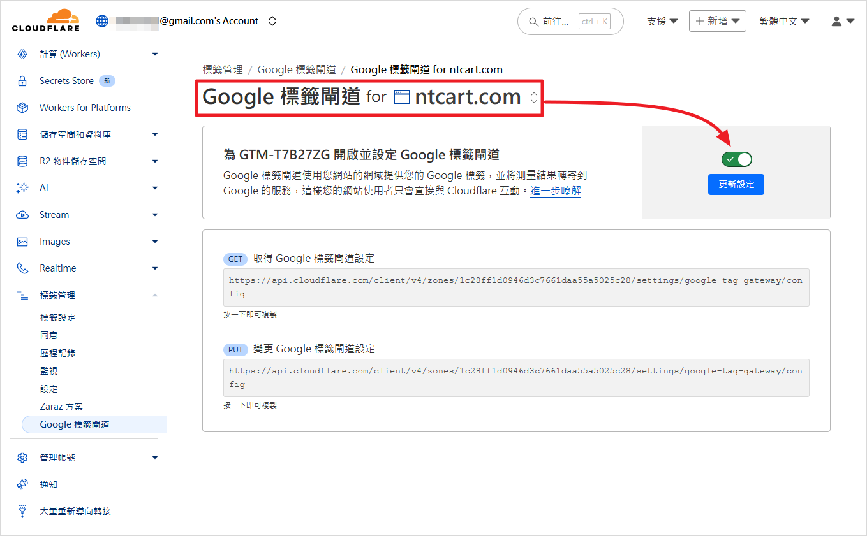Viewport: 867px width, 536px height.
Task: Collapse the 標籤管理 section arrow
Action: [155, 295]
